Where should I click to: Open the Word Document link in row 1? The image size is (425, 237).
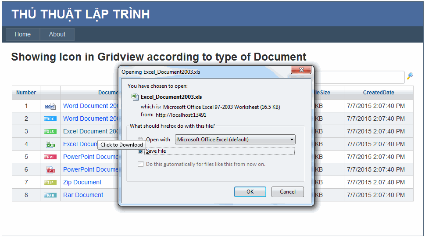tap(91, 106)
